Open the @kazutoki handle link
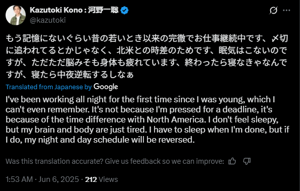Screen dimensions: 300x191 tap(48, 20)
